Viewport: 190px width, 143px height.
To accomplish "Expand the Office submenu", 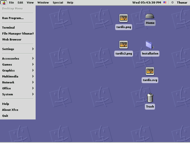I will (18, 88).
